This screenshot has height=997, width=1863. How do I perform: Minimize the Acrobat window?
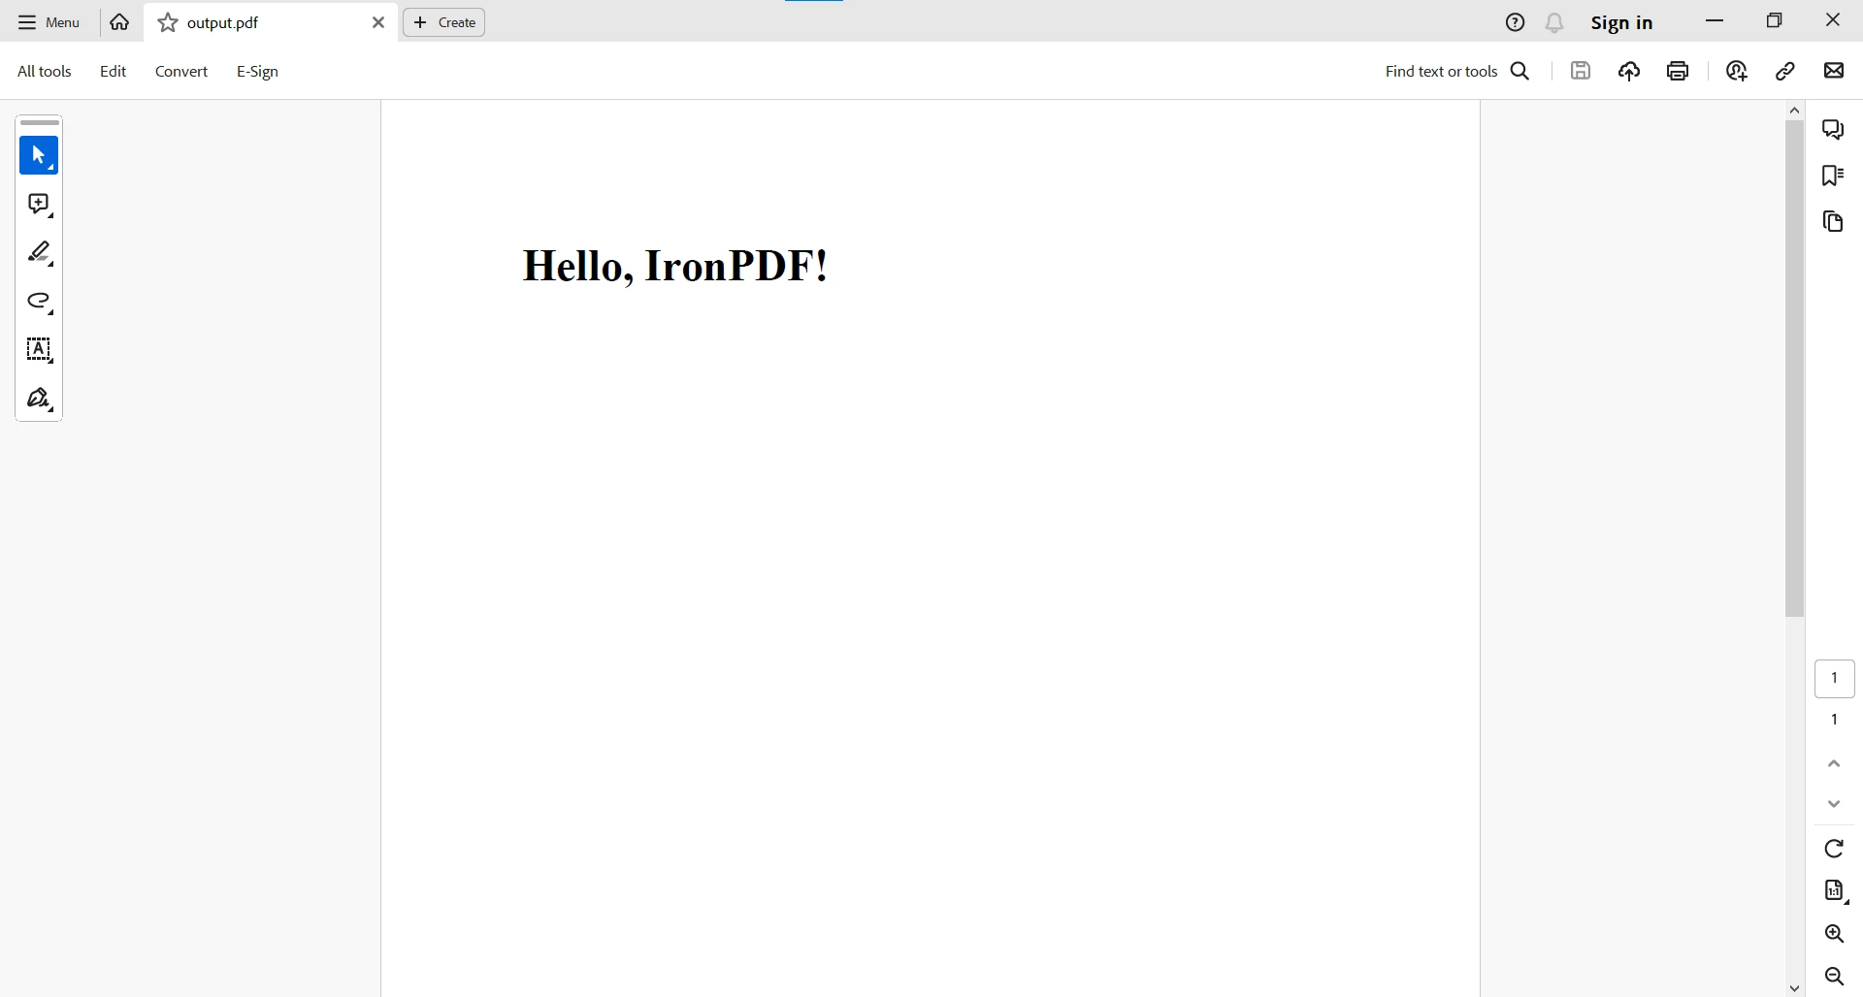1716,21
